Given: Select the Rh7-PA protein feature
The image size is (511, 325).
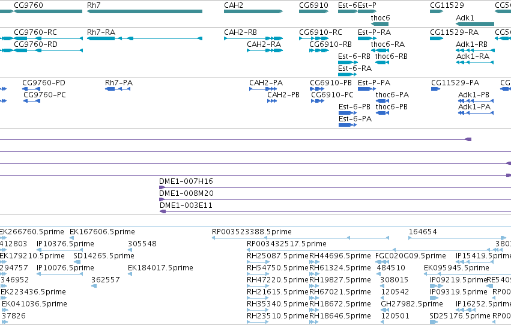Looking at the screenshot, I should (x=118, y=89).
